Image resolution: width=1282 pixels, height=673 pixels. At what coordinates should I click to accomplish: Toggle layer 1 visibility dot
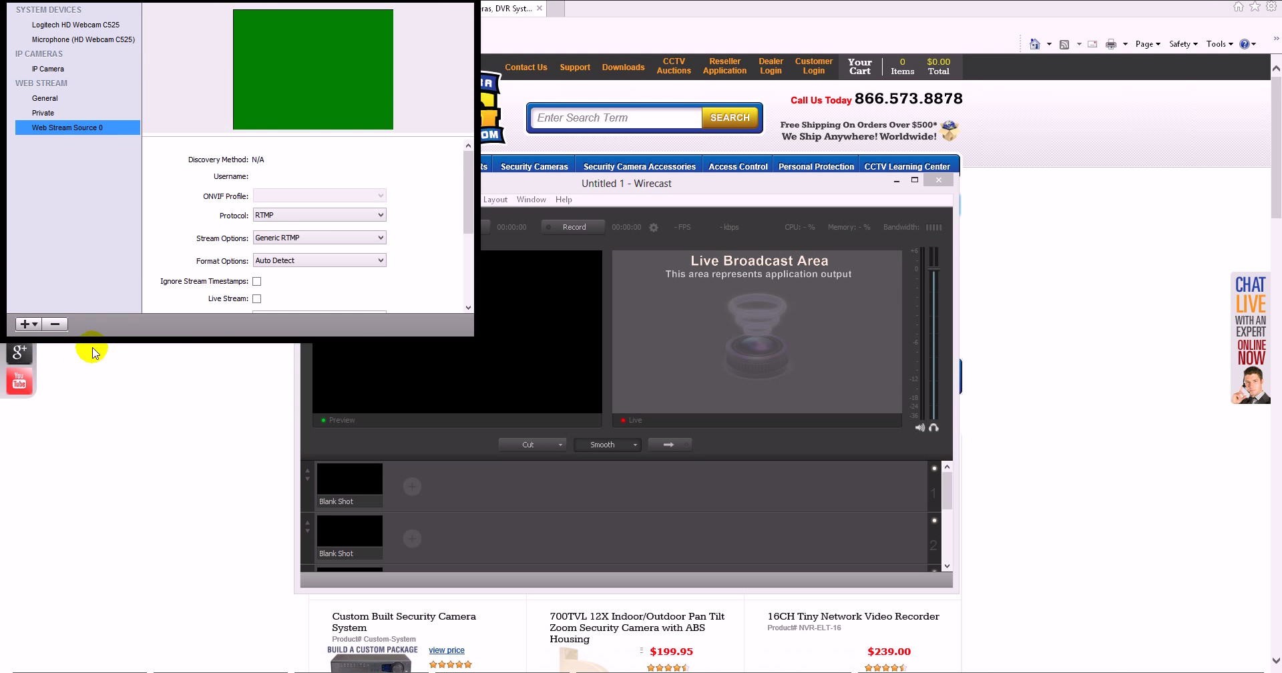(934, 468)
